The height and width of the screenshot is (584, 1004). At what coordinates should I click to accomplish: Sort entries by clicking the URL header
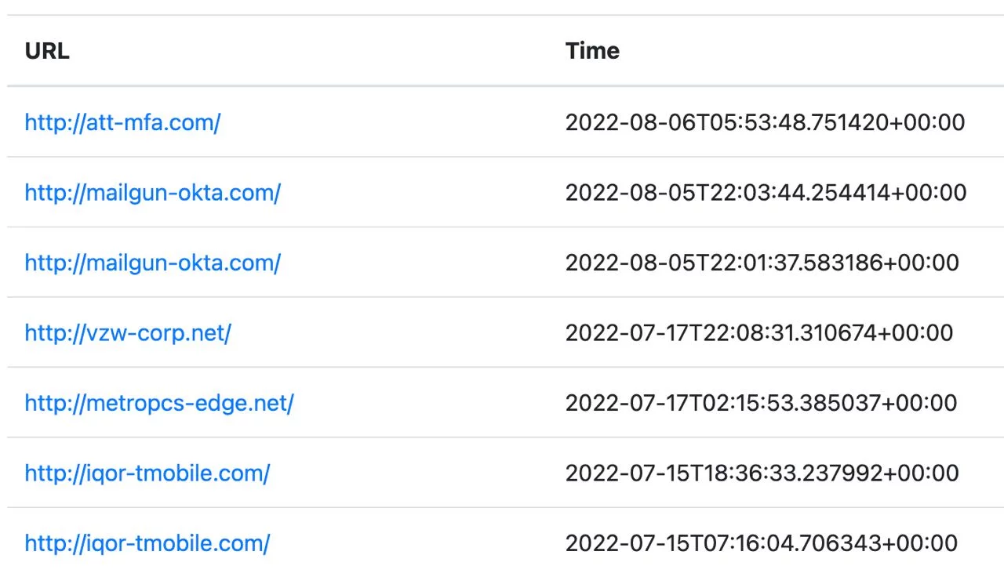46,50
